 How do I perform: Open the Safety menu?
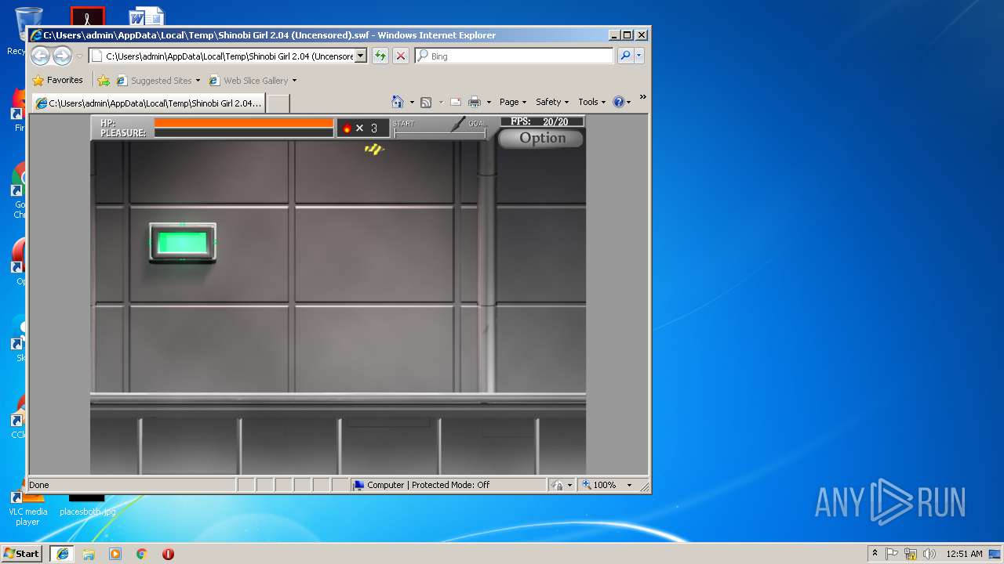pyautogui.click(x=552, y=102)
